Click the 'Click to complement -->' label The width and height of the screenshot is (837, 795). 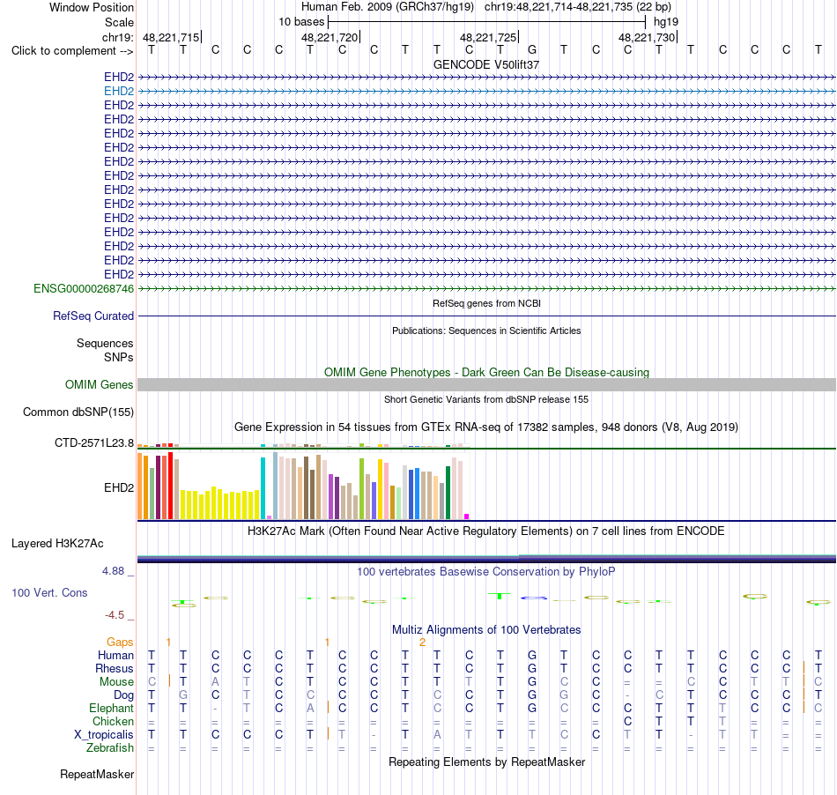(x=72, y=51)
